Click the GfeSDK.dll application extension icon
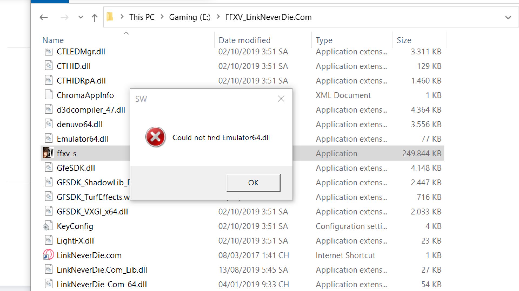The image size is (519, 291). (48, 168)
